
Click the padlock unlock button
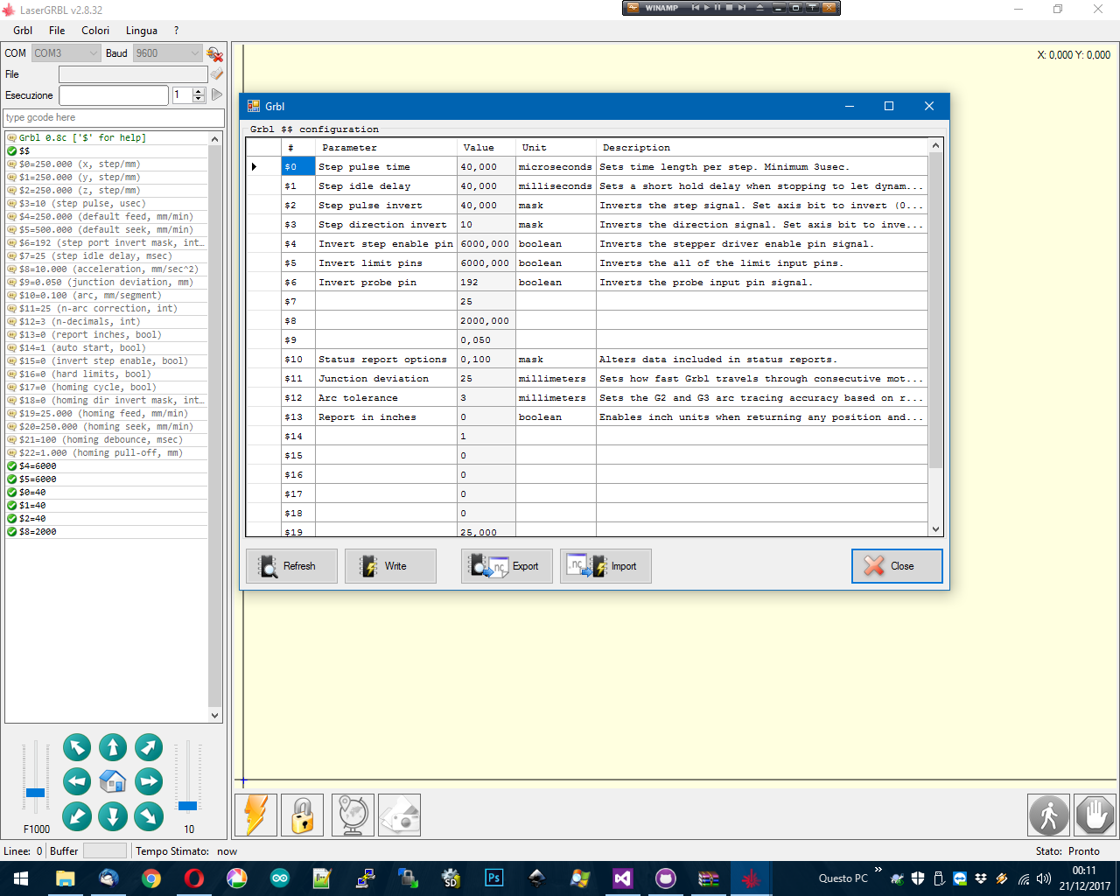[x=303, y=815]
